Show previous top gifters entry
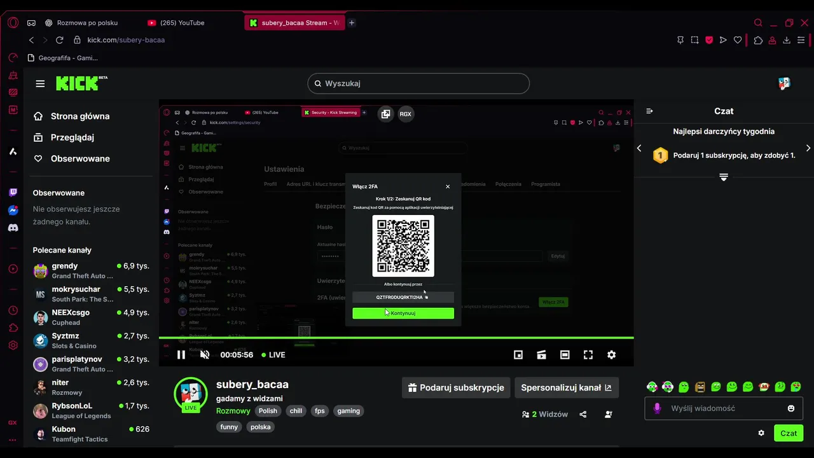The image size is (814, 458). tap(639, 148)
